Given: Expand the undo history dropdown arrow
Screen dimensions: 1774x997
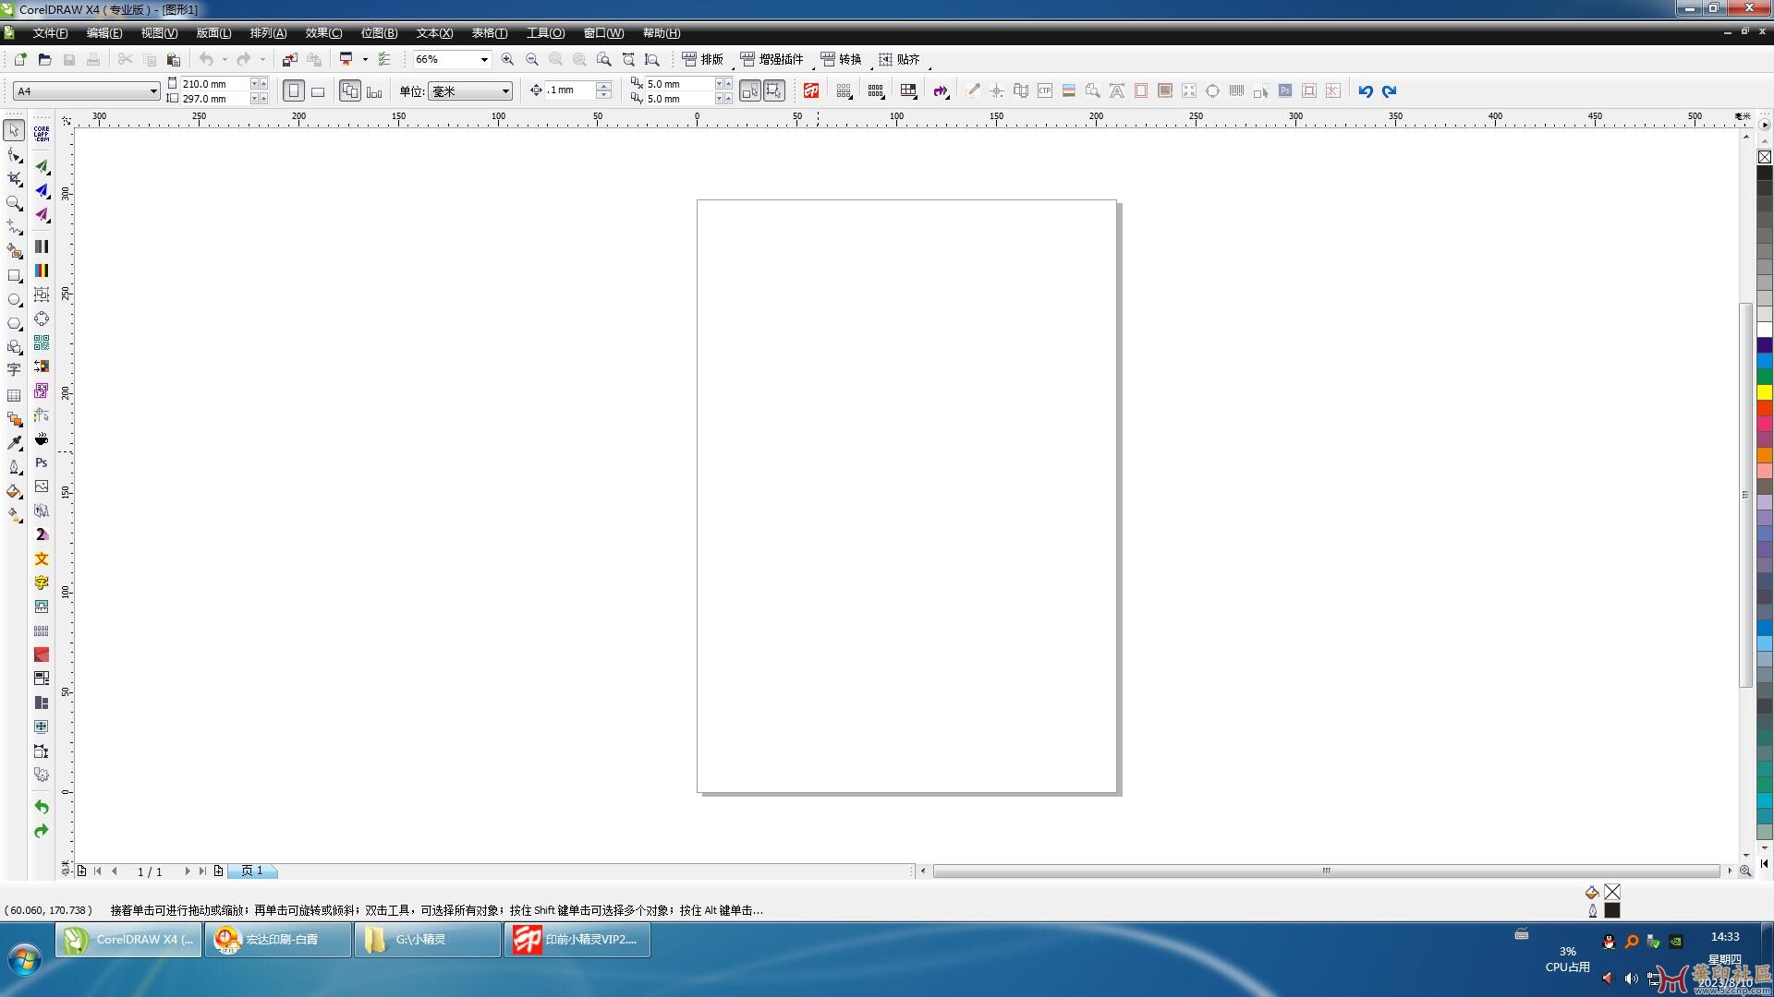Looking at the screenshot, I should coord(225,59).
